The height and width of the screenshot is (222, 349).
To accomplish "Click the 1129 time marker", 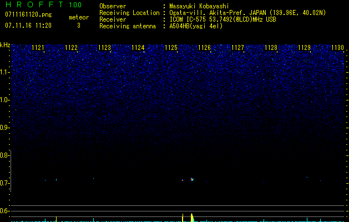I will [304, 48].
